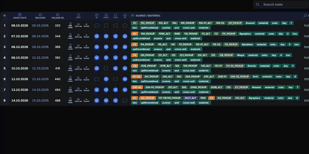The image size is (309, 154).
Task: Open Sound report for the 14.10.2026 row
Action: pos(86,101)
